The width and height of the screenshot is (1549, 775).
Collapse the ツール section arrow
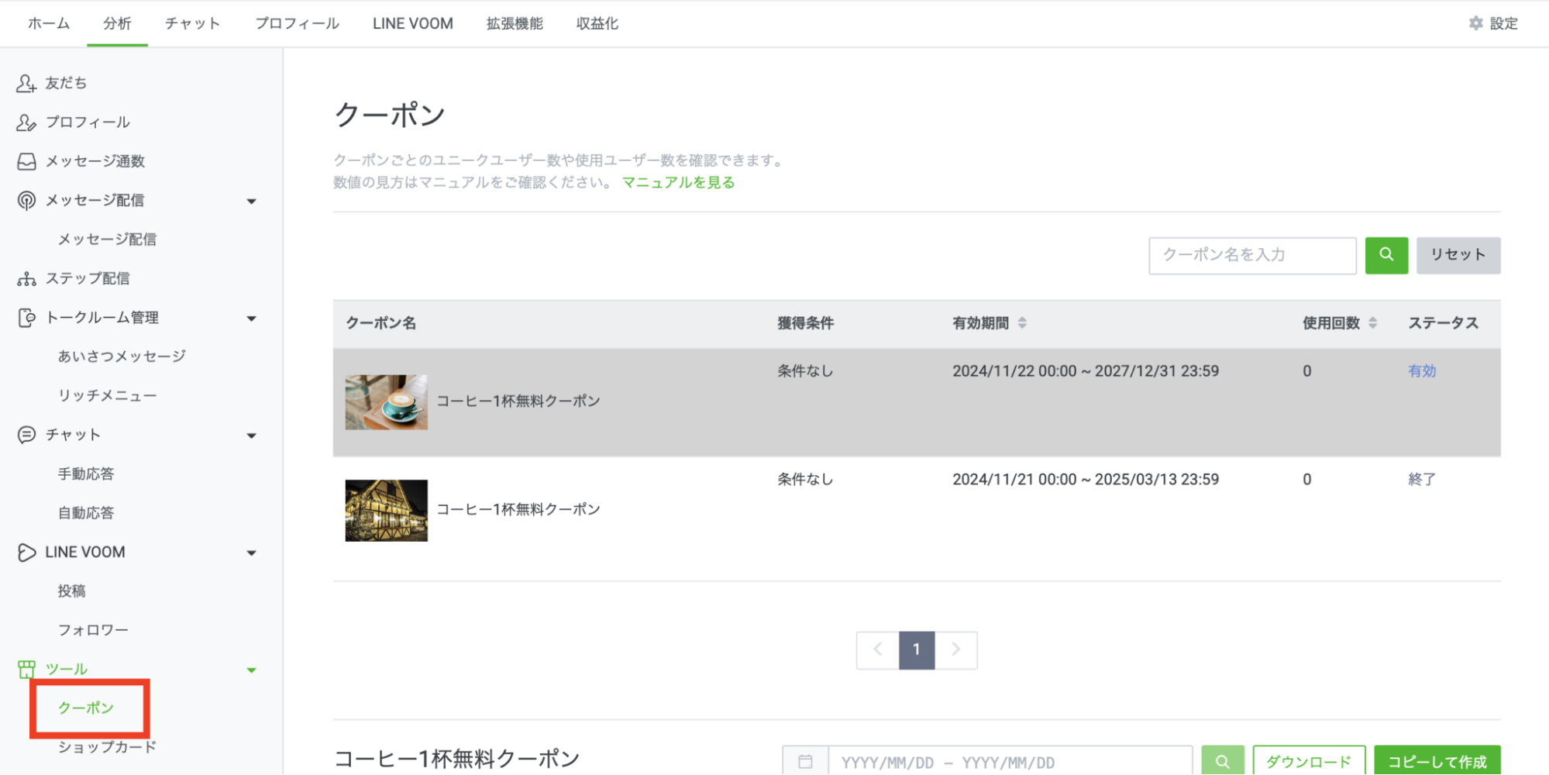pyautogui.click(x=251, y=670)
